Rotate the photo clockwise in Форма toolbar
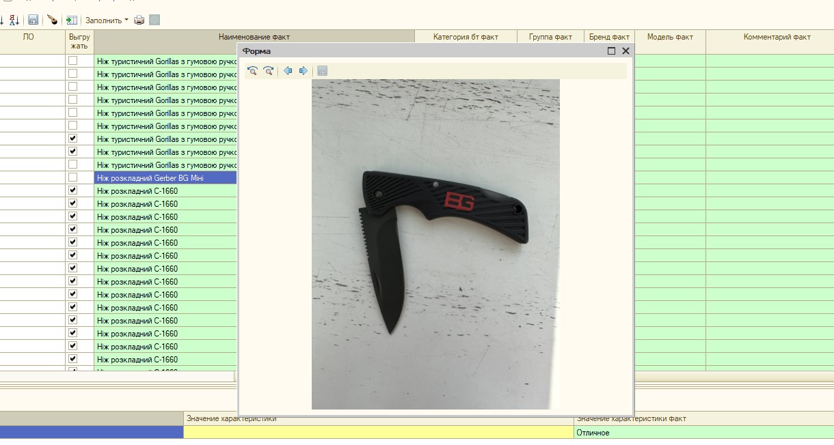Image resolution: width=834 pixels, height=445 pixels. (x=268, y=71)
